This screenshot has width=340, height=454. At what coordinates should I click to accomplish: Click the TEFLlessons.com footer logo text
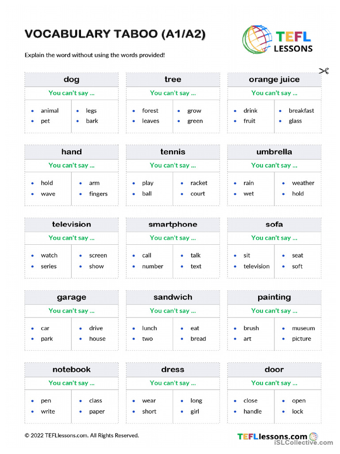coord(272,437)
